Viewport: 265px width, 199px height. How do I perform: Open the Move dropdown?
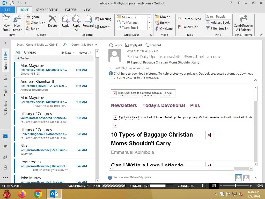tap(163, 17)
